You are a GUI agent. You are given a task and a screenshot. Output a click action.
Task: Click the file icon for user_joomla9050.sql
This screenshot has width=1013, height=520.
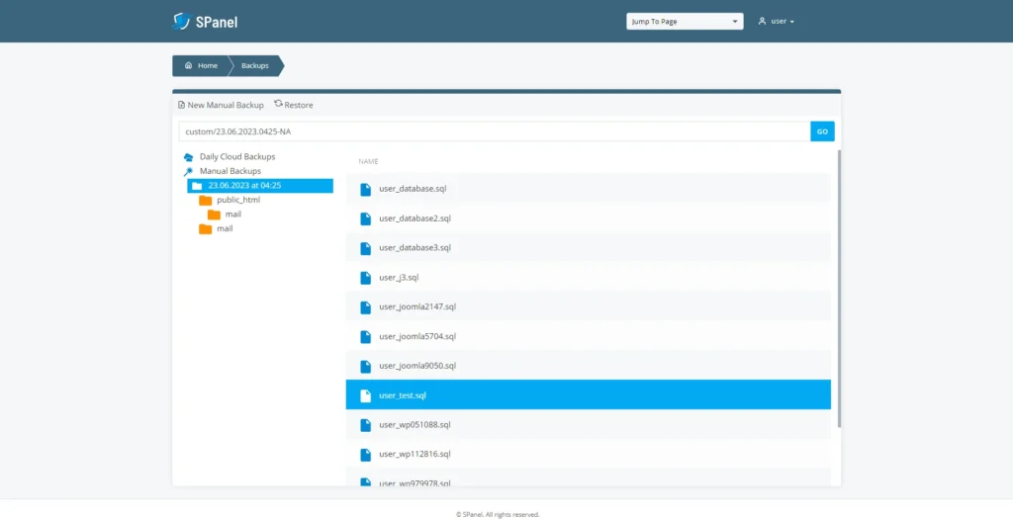click(366, 366)
